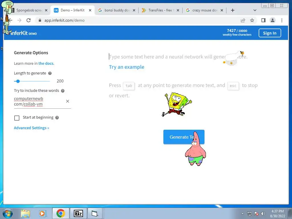Click the InferKit DEMO logo
The image size is (292, 219).
tap(23, 33)
